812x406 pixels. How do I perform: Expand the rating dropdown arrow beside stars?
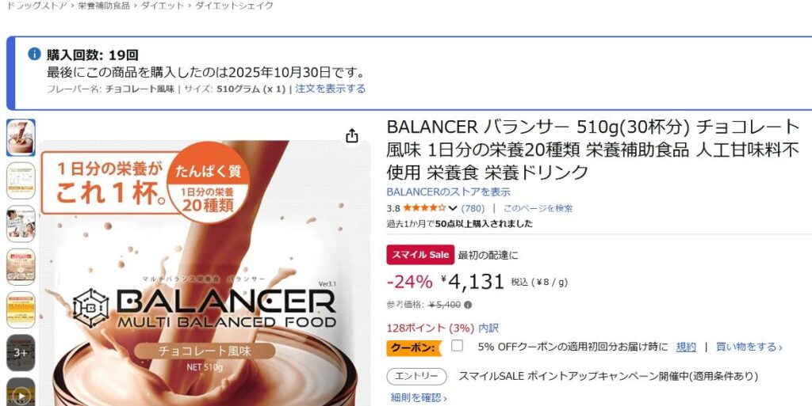tap(453, 208)
